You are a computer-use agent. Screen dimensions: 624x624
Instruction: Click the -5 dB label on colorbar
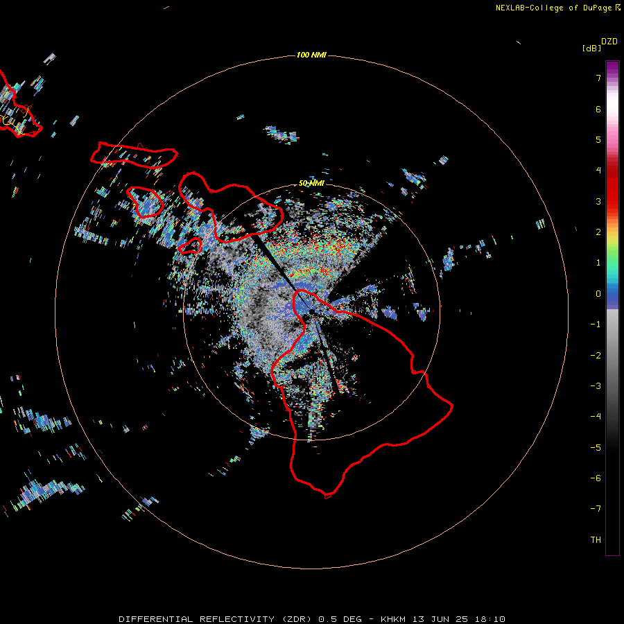[596, 448]
